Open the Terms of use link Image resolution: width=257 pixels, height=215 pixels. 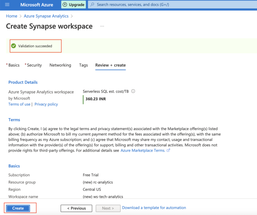(x=19, y=104)
